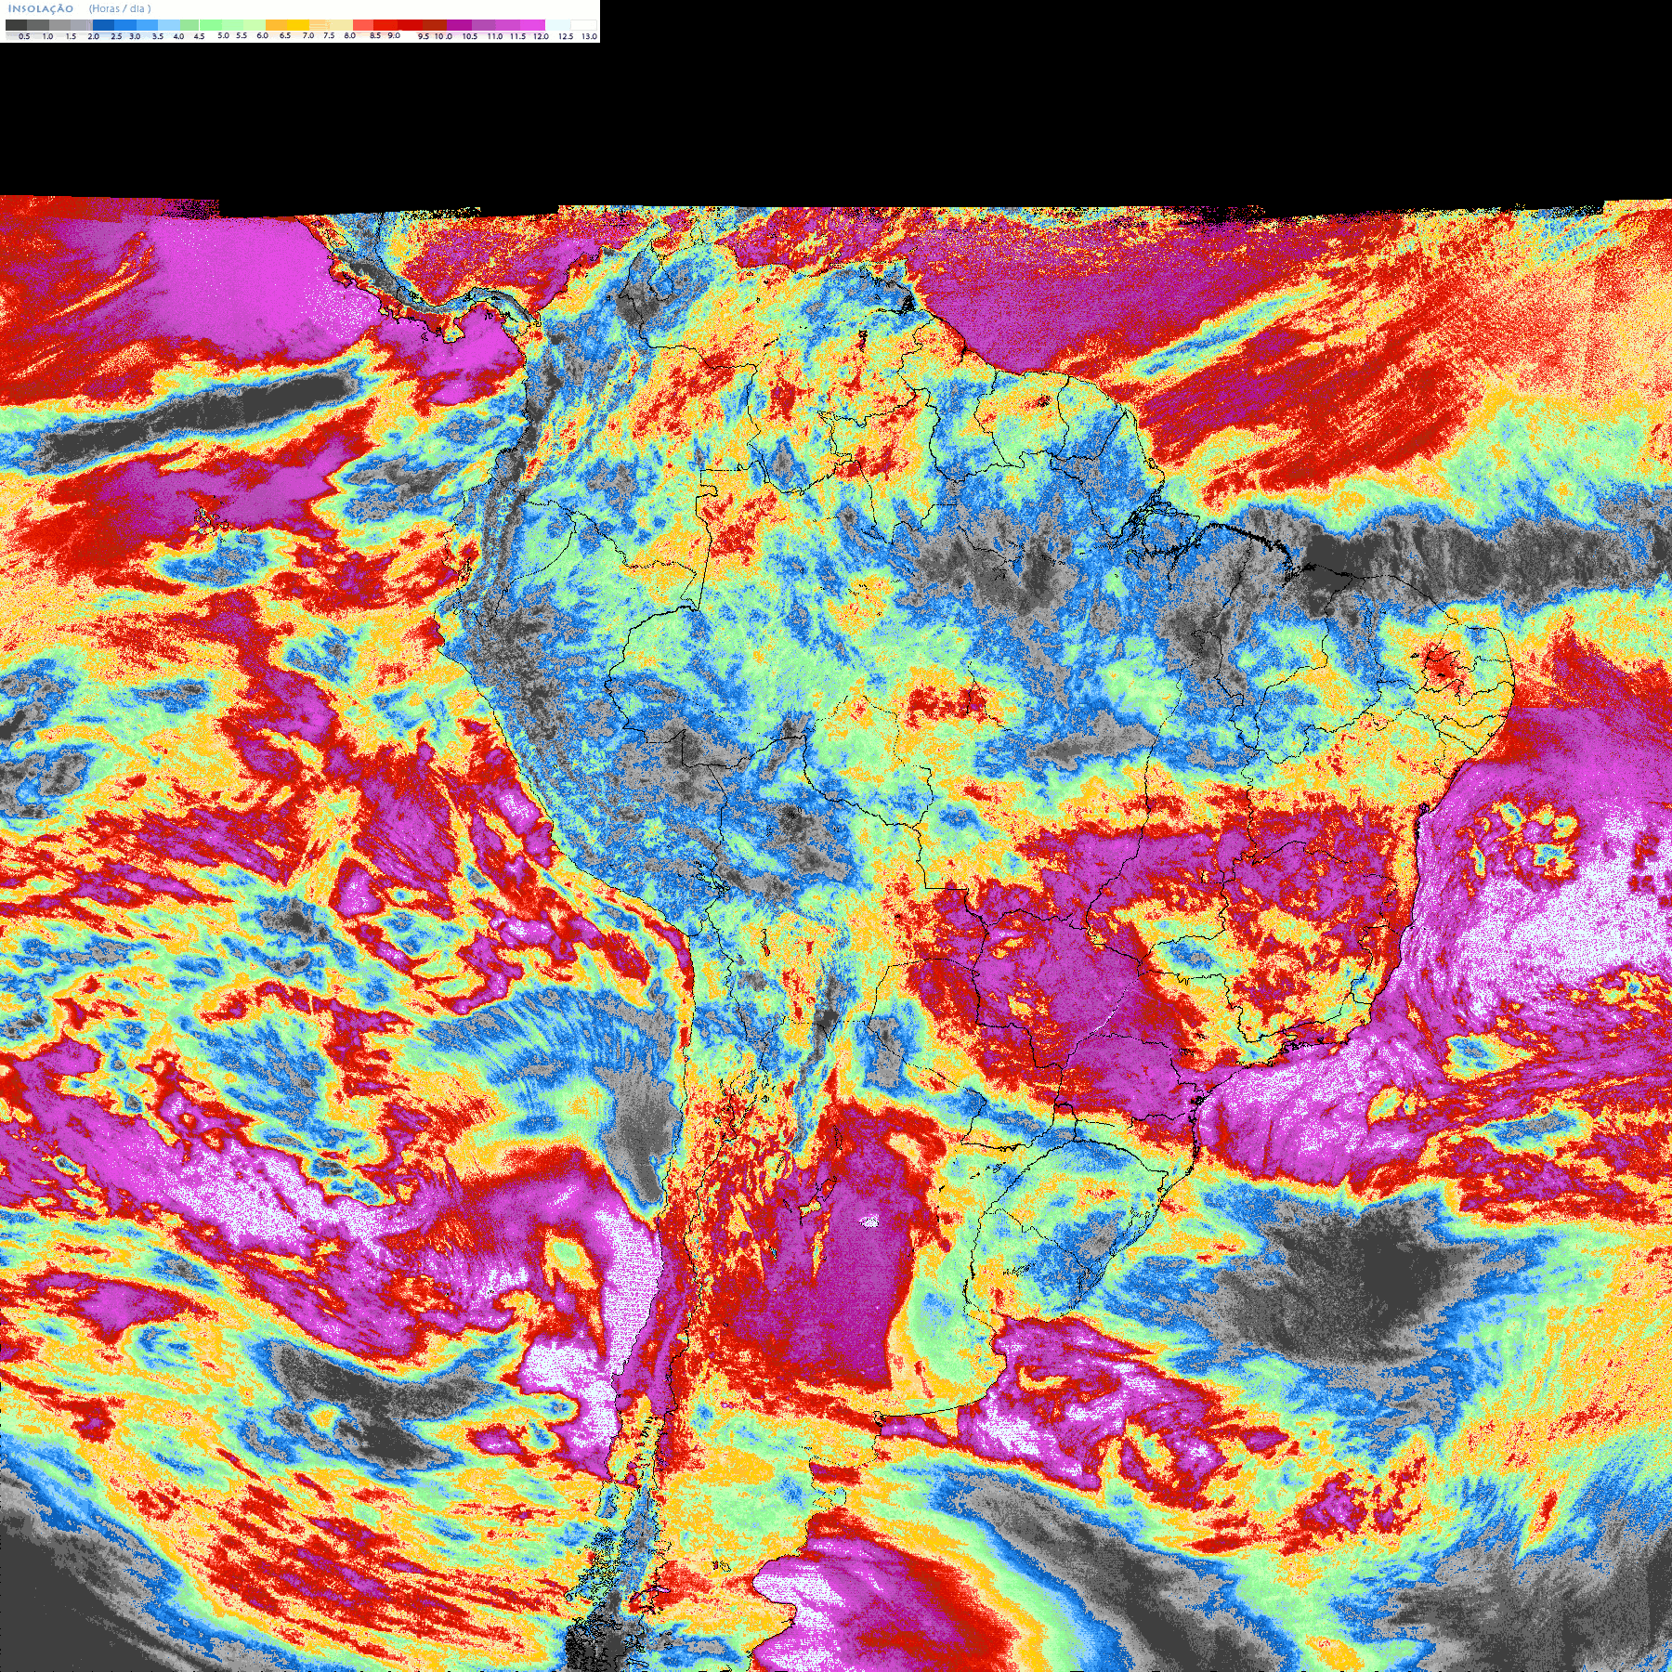Click the '2.5' legend value
The height and width of the screenshot is (1672, 1672).
(x=116, y=36)
